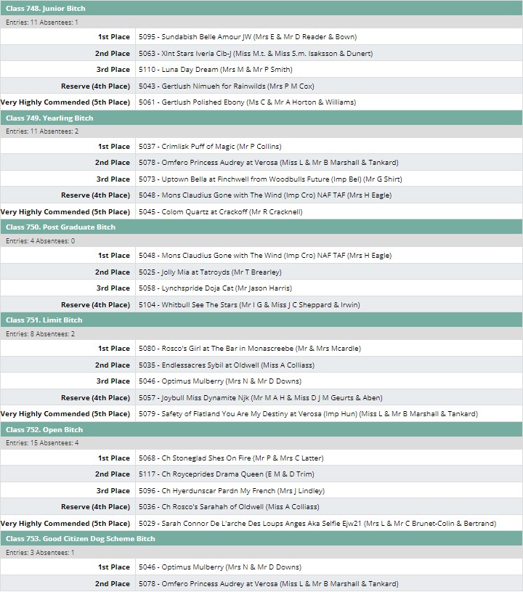Select Omfero Princess Audrey in Class 749
The height and width of the screenshot is (592, 523).
(269, 163)
